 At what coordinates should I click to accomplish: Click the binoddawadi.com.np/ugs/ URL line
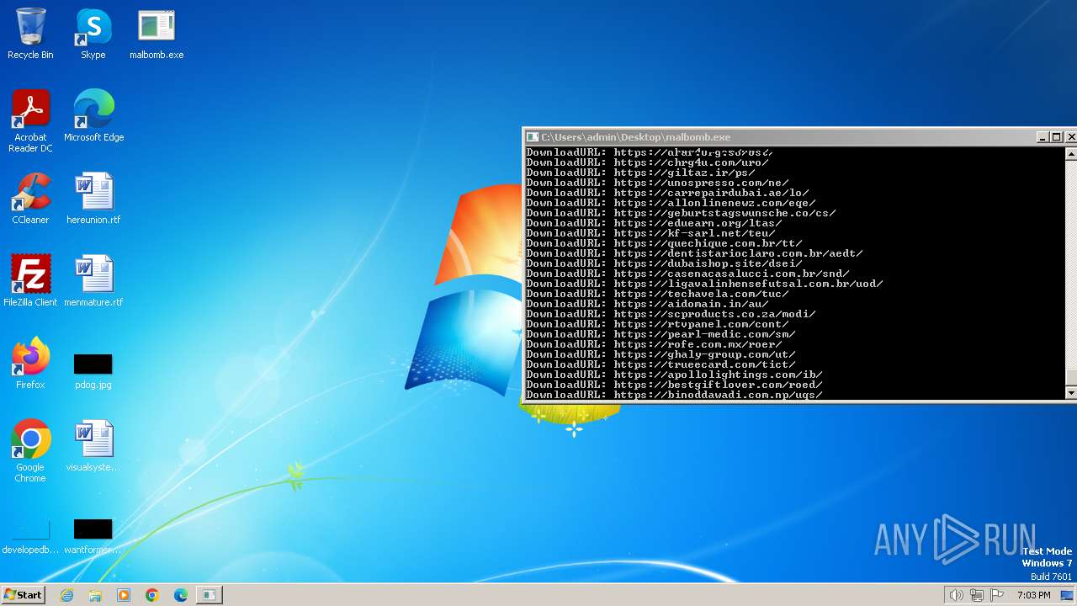(674, 394)
